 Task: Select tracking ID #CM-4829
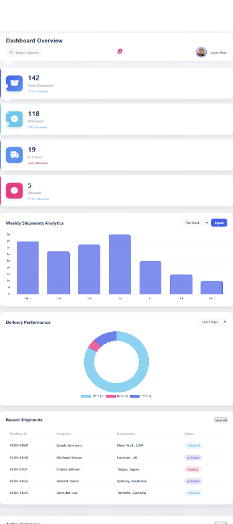(19, 445)
